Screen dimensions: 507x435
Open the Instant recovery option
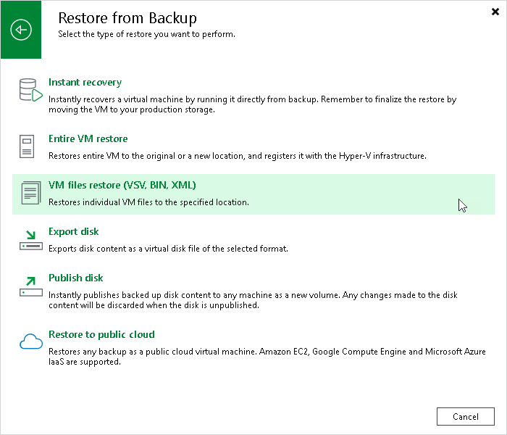point(85,82)
